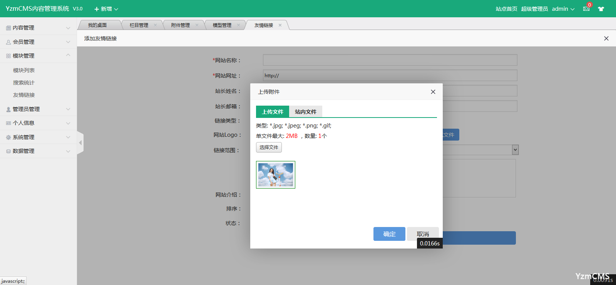Expand the 内容管理 sidebar menu
The height and width of the screenshot is (285, 616).
38,28
